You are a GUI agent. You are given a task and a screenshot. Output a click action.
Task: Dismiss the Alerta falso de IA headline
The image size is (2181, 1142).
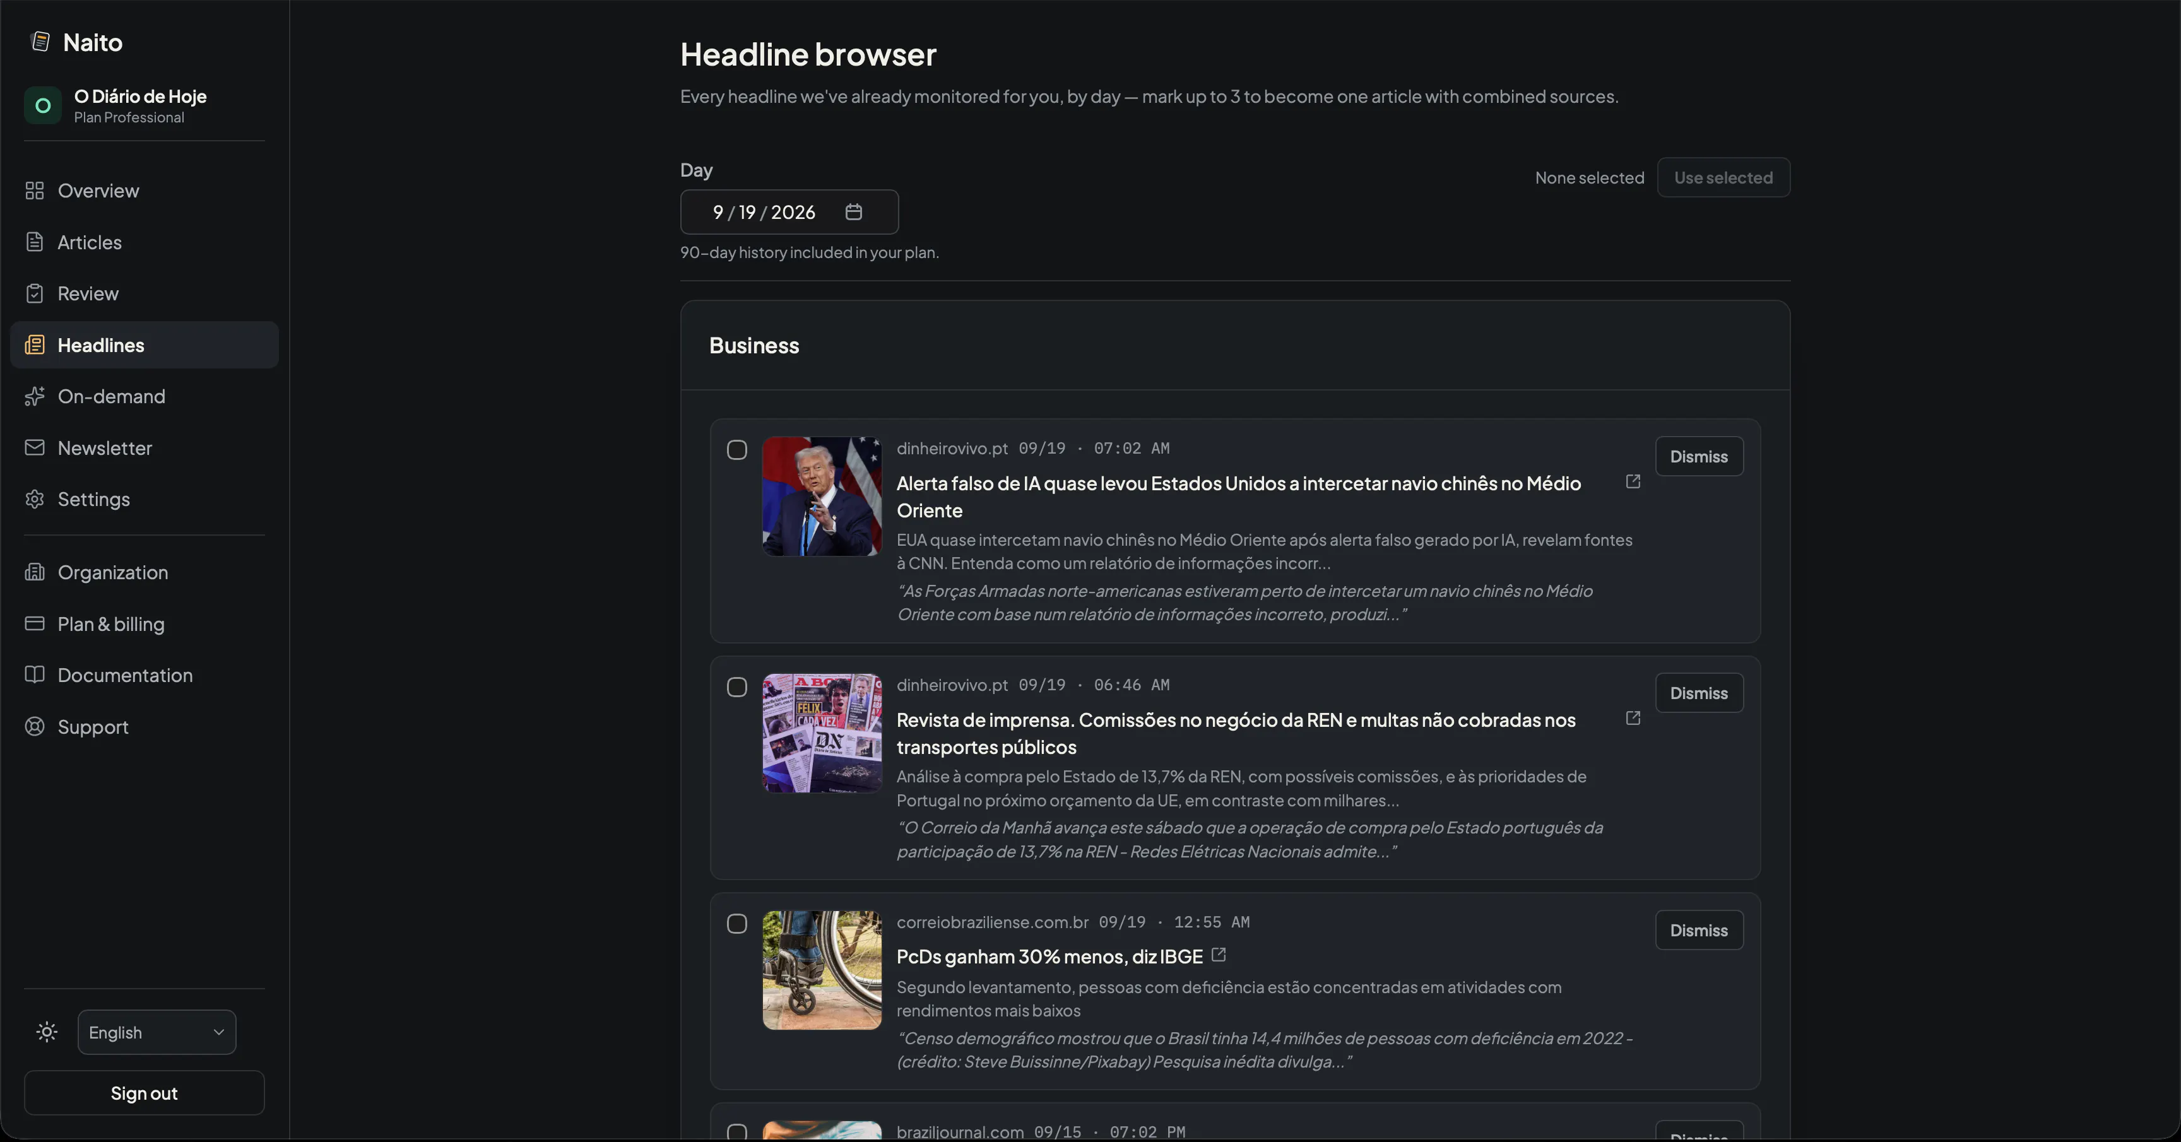click(x=1699, y=456)
